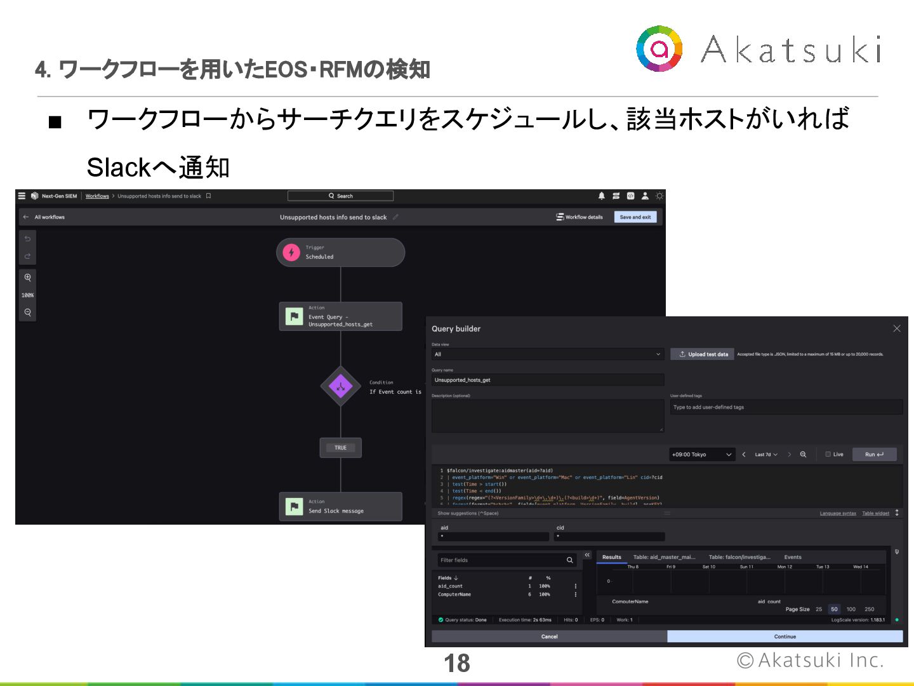Screen dimensions: 914x686
Task: Set page size to 50
Action: click(834, 609)
